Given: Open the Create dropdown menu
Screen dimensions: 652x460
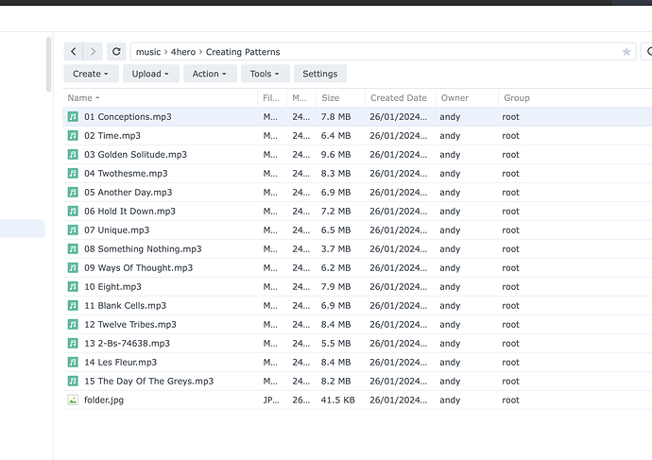Looking at the screenshot, I should [x=91, y=74].
